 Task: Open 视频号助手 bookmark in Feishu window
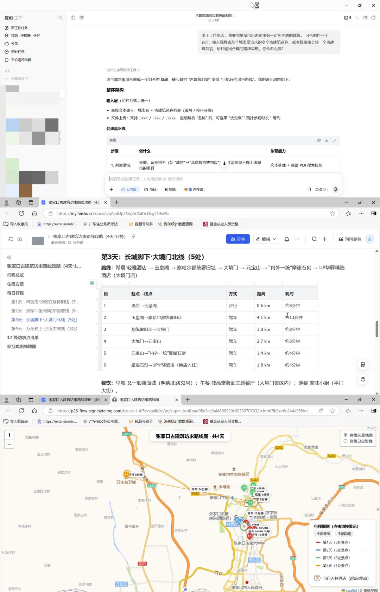(140, 224)
